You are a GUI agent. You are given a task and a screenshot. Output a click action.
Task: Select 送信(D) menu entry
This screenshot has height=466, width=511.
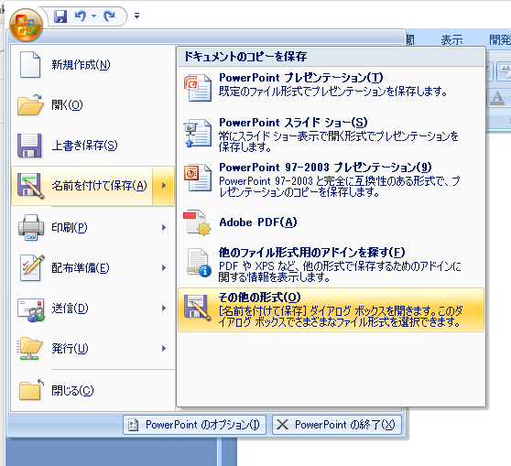click(x=92, y=309)
